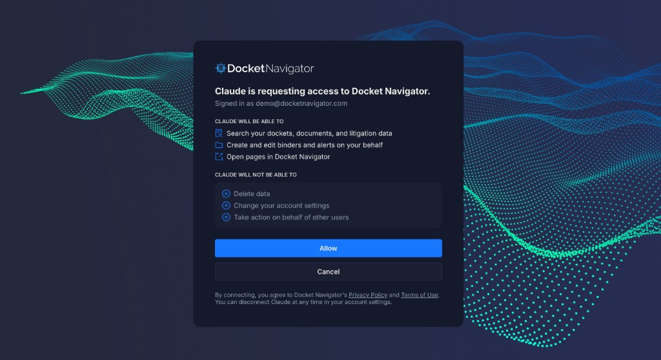Click the "CLAUDE WILL NOT BE ABLE TO" label

256,175
